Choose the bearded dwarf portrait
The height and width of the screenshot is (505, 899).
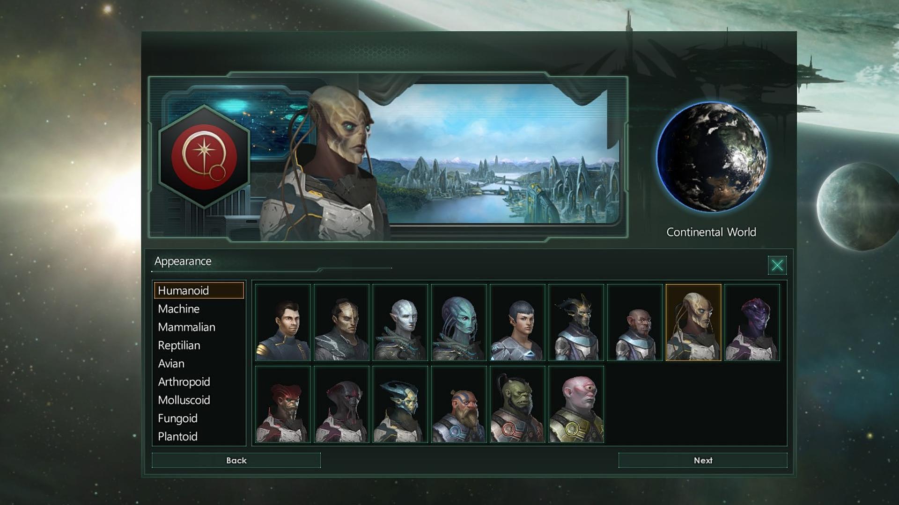(458, 404)
